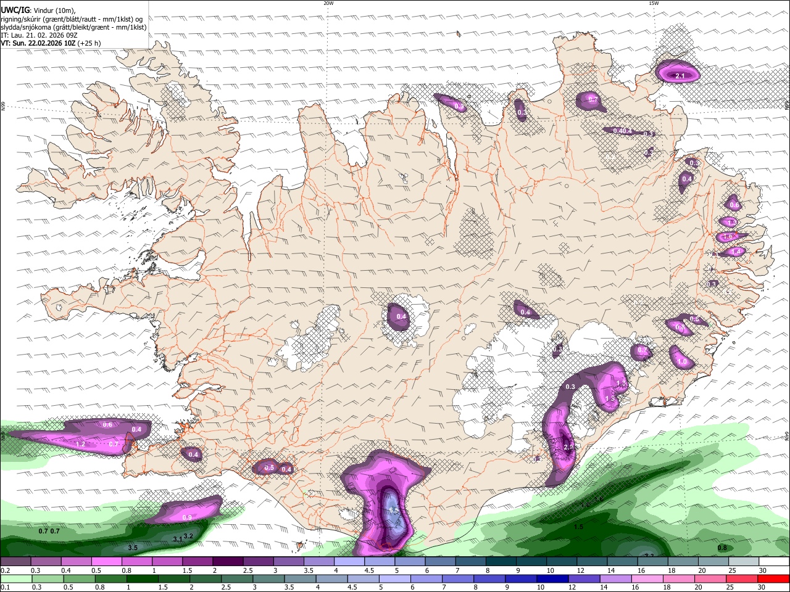Click the 2.9 snowfall value in the southeast
The height and width of the screenshot is (592, 790).
click(569, 447)
